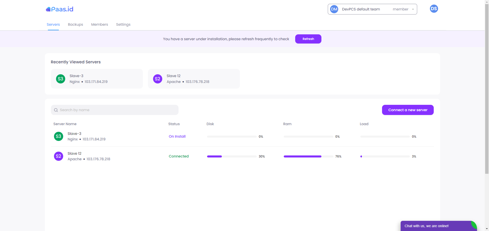Open the Chat with us widget
This screenshot has height=231, width=489.
point(438,226)
